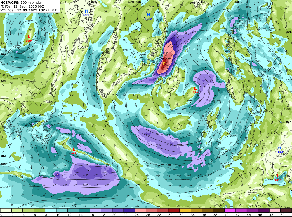
Task: Click the '40N' latitude label
Action: pyautogui.click(x=3, y=164)
